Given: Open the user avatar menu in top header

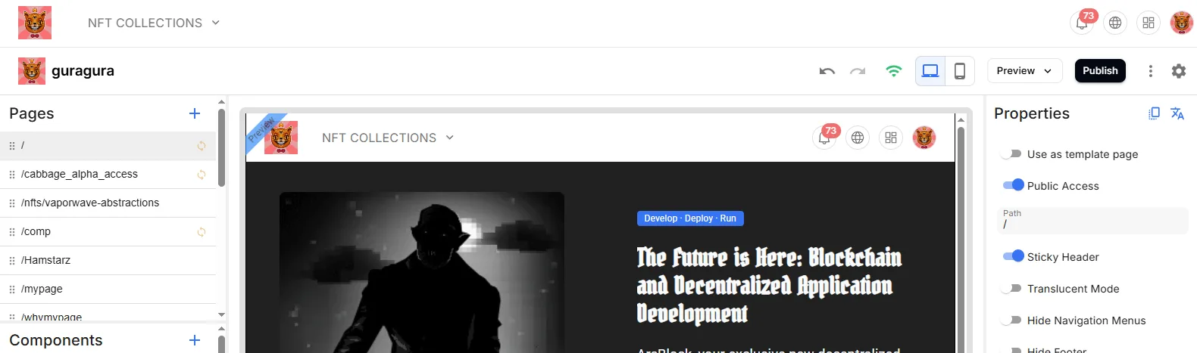Looking at the screenshot, I should click(1182, 23).
